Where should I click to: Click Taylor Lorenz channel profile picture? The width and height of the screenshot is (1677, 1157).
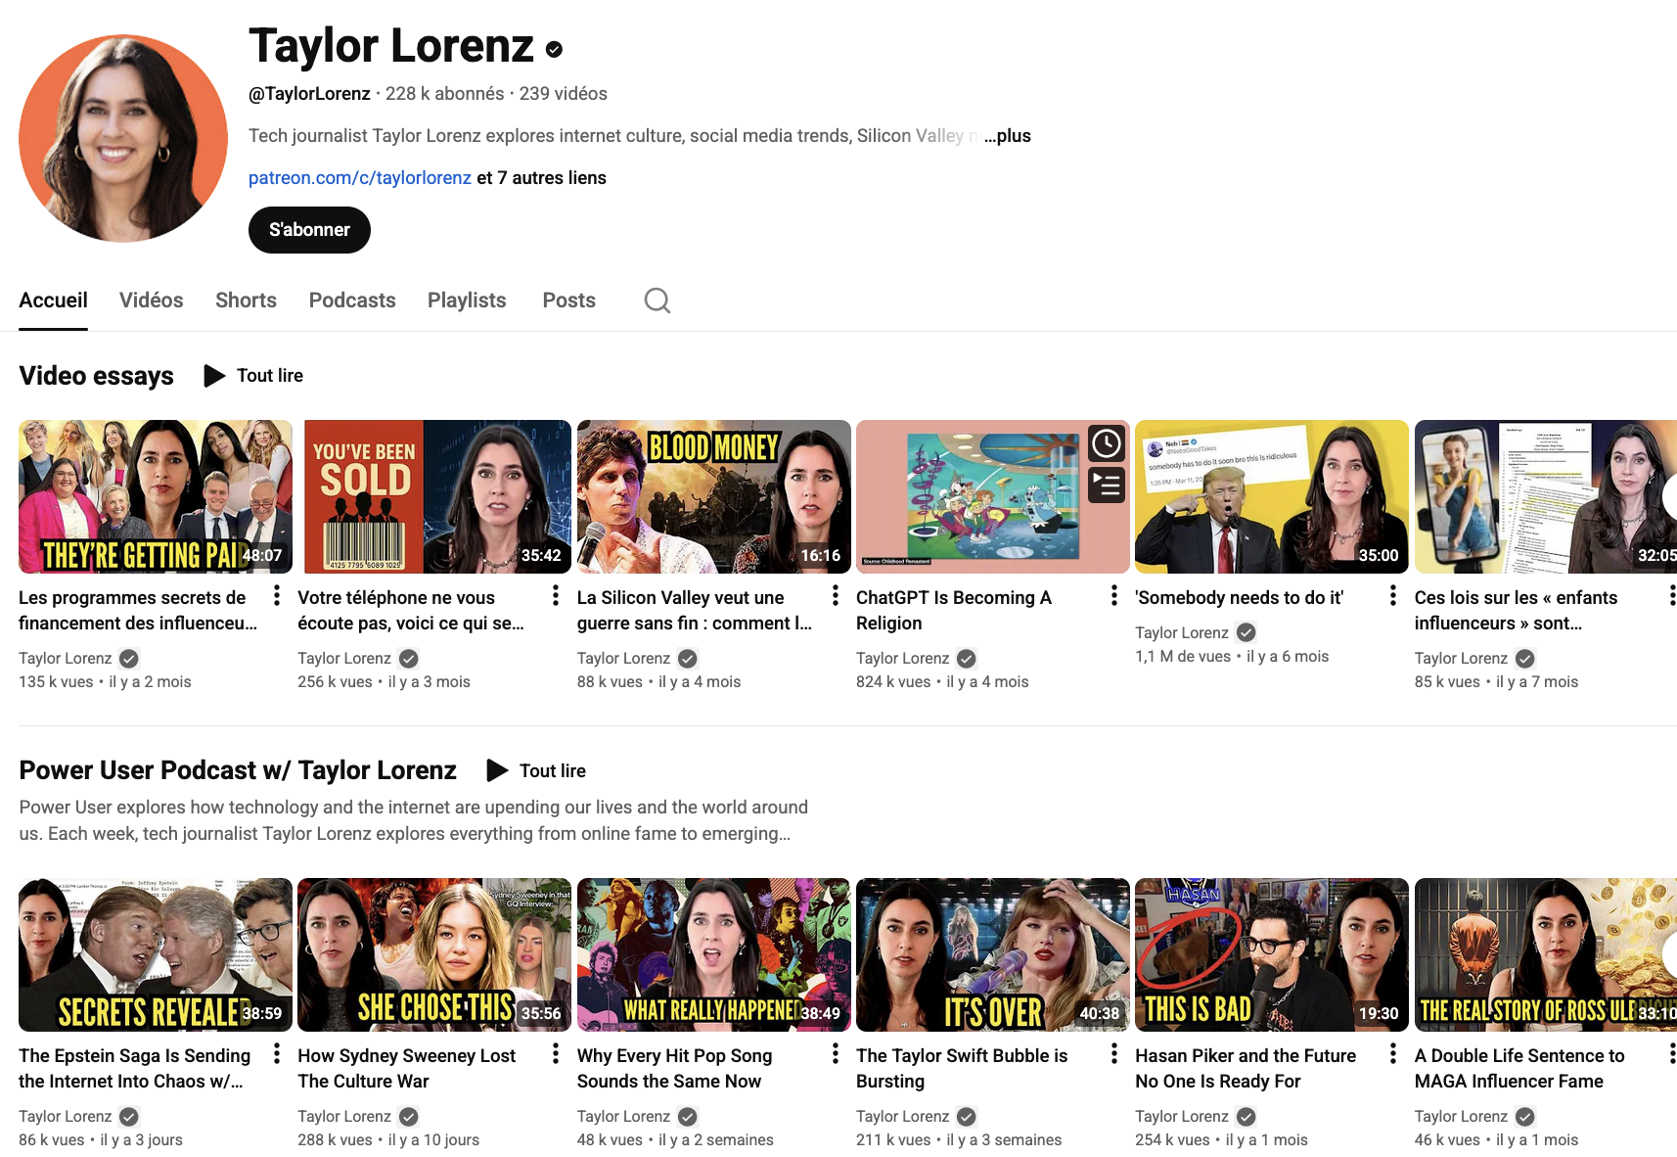pyautogui.click(x=123, y=139)
